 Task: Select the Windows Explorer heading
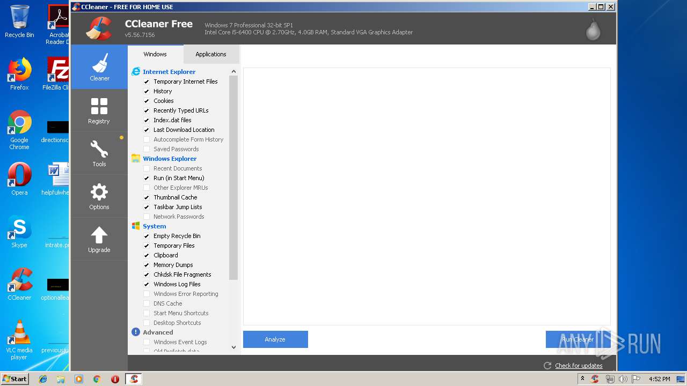pos(170,159)
